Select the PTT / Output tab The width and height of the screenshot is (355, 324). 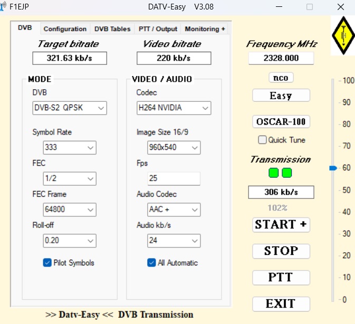158,29
